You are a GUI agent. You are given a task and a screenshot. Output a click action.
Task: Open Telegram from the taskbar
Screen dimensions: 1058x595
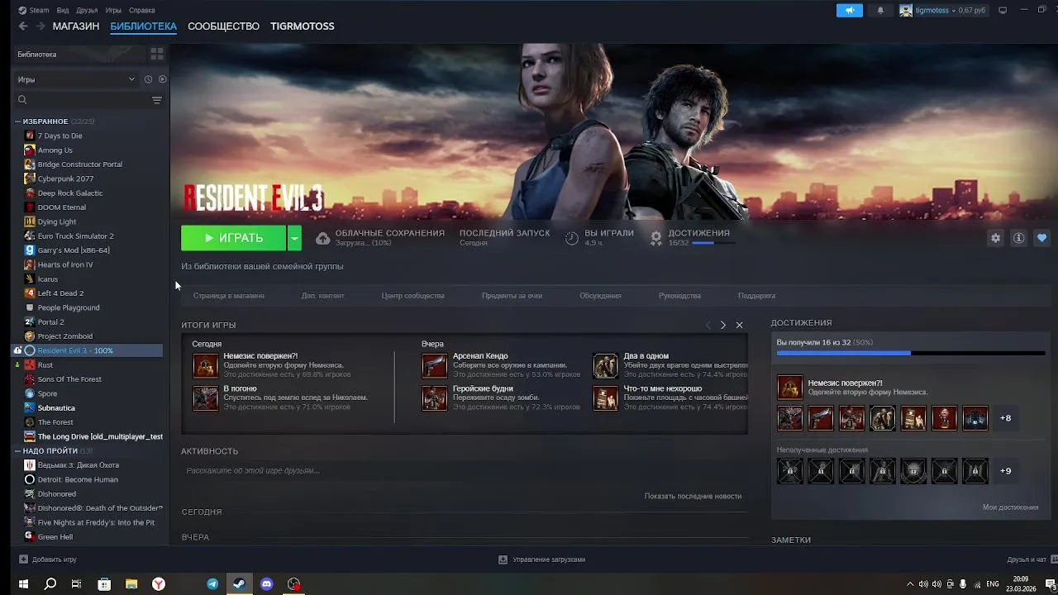tap(212, 584)
